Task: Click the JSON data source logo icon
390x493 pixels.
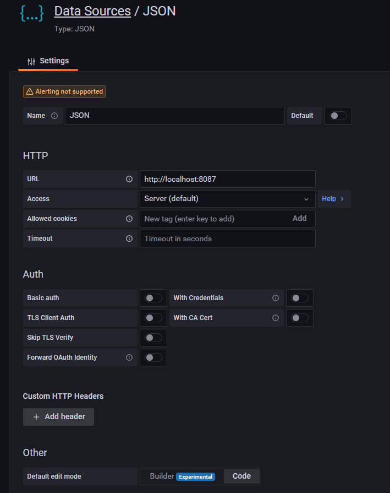Action: [32, 13]
